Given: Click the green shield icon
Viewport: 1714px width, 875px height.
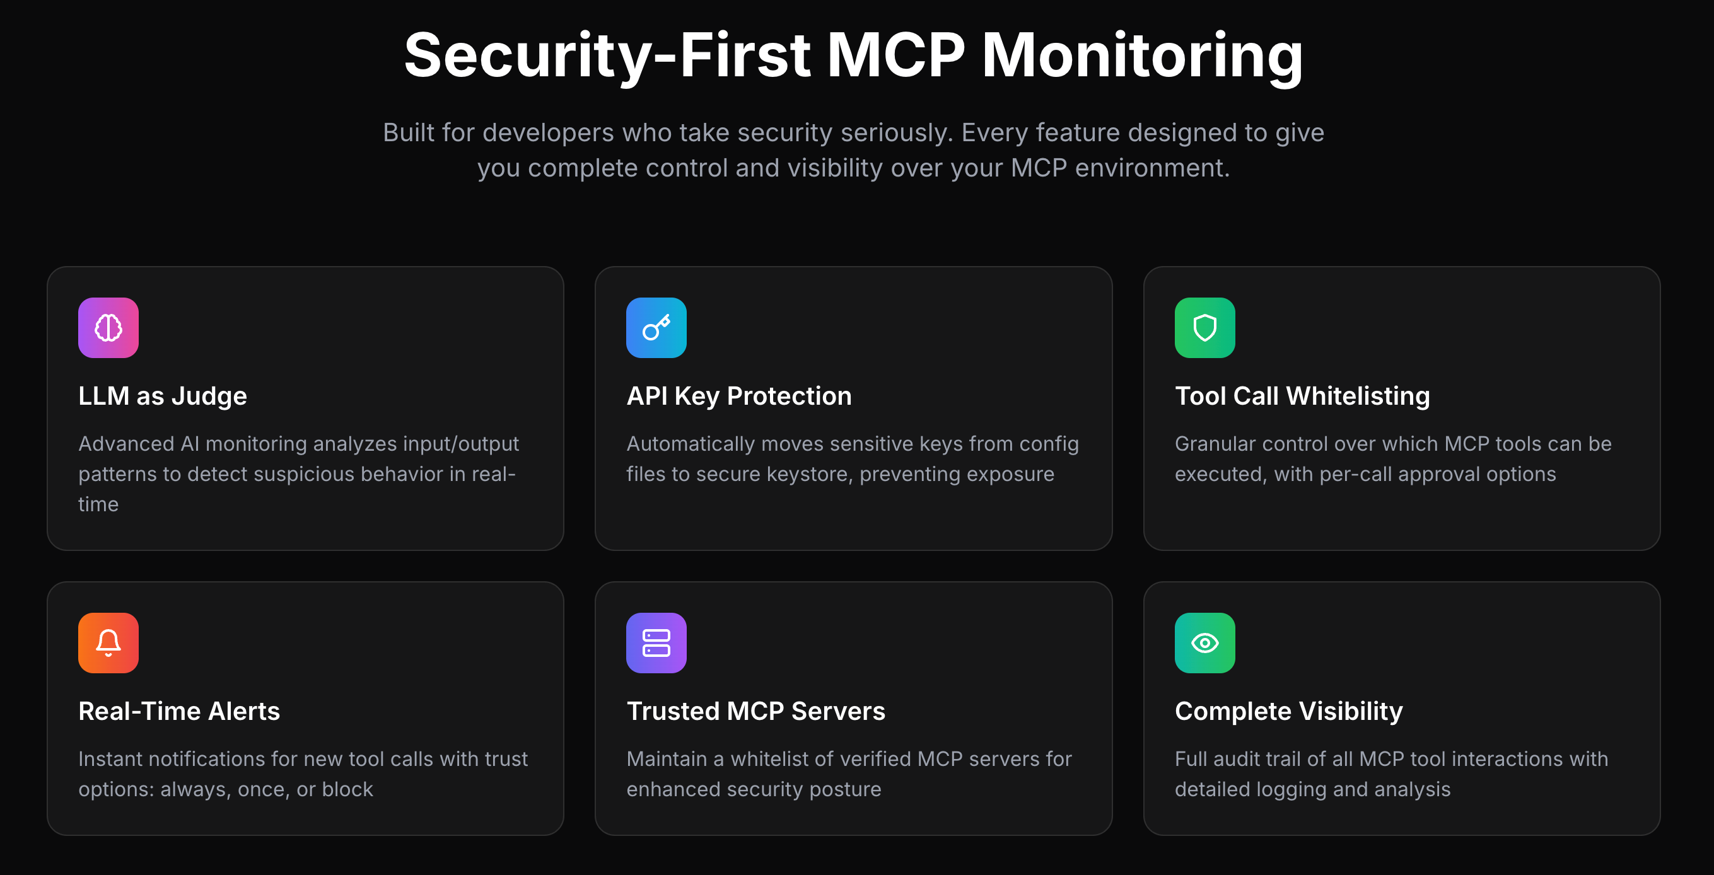Looking at the screenshot, I should [1204, 327].
